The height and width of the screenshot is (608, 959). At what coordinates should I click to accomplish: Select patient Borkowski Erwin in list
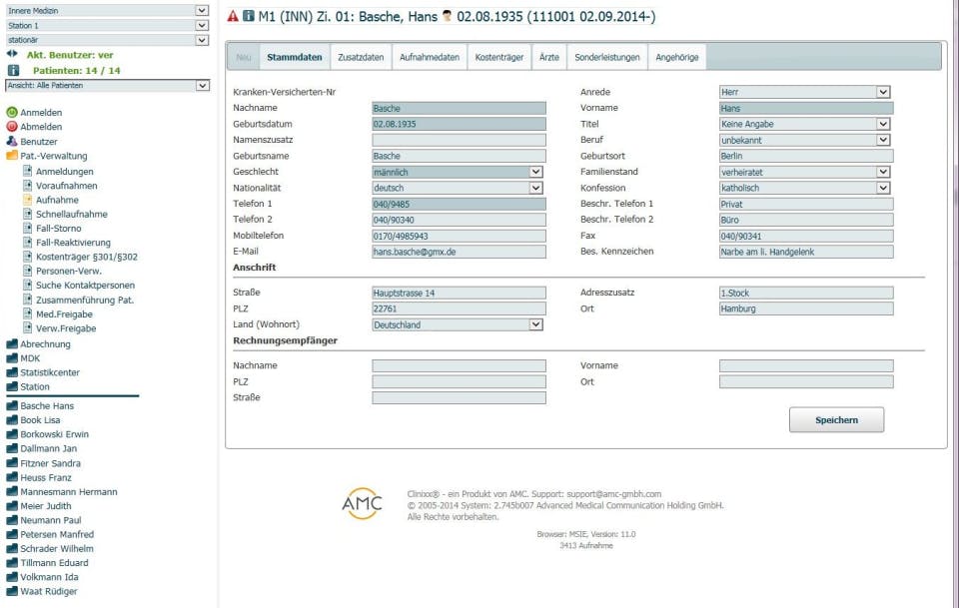(54, 434)
